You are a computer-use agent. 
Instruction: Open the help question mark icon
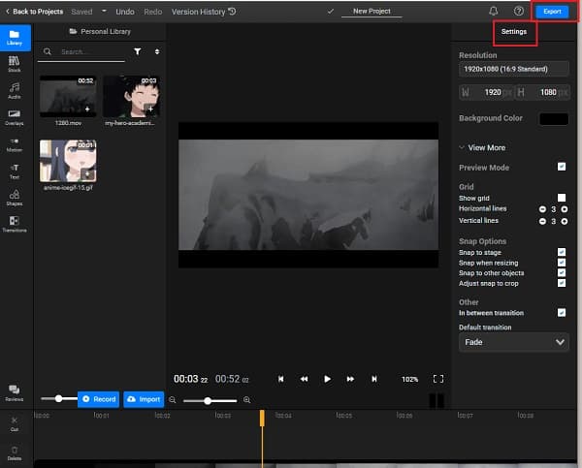(519, 11)
